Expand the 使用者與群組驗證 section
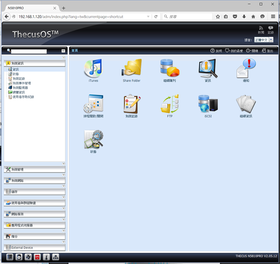280x264 pixels. coord(35,203)
